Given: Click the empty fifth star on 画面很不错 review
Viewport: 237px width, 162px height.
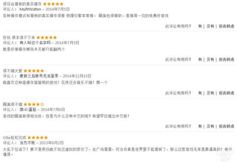Looking at the screenshot, I should 42,104.
